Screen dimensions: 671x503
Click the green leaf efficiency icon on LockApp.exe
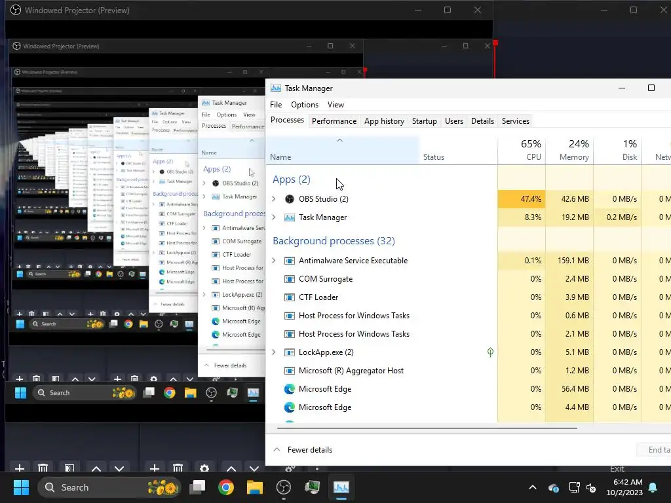[x=490, y=352]
